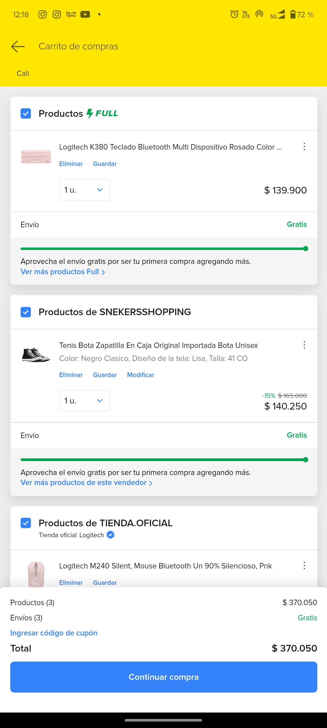Deselect the TIENDA.OFICIAL products checkbox
The image size is (327, 728).
pyautogui.click(x=26, y=523)
